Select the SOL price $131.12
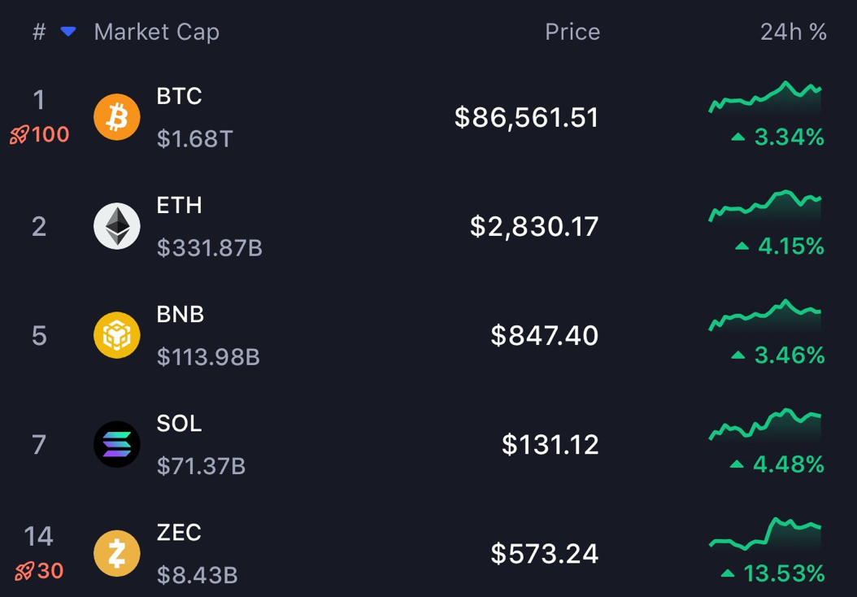 pos(550,445)
